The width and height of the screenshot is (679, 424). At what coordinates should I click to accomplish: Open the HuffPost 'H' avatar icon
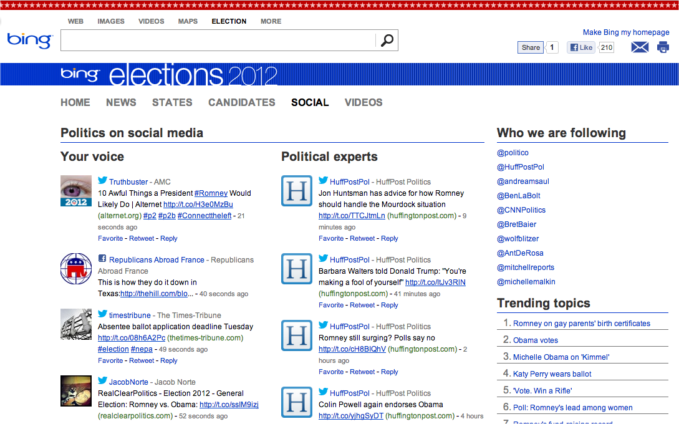tap(296, 191)
